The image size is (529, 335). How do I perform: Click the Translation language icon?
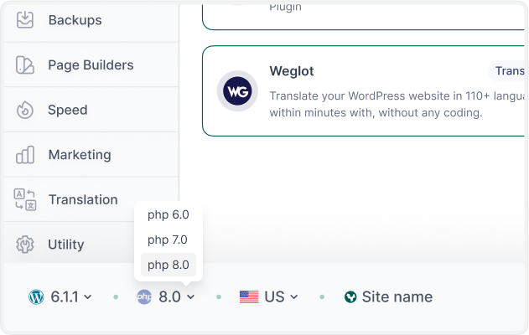[25, 199]
